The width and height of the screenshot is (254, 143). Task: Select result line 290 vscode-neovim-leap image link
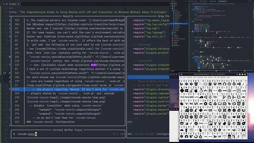pyautogui.click(x=66, y=97)
